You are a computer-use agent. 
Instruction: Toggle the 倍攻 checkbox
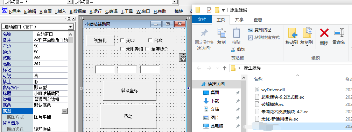coord(150,40)
